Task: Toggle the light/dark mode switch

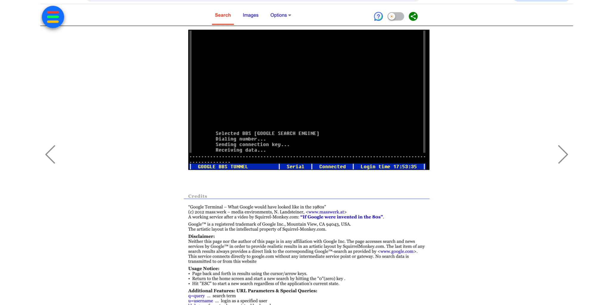Action: click(396, 16)
